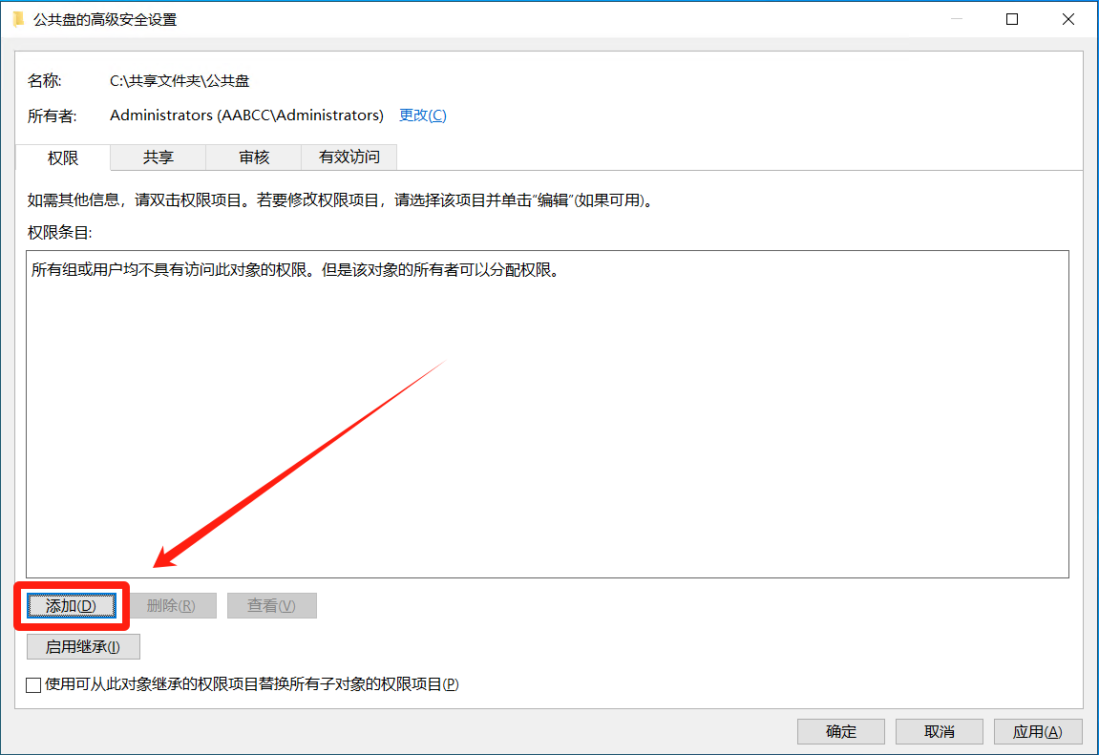Tick the replace child object permissions checkbox

pos(34,685)
